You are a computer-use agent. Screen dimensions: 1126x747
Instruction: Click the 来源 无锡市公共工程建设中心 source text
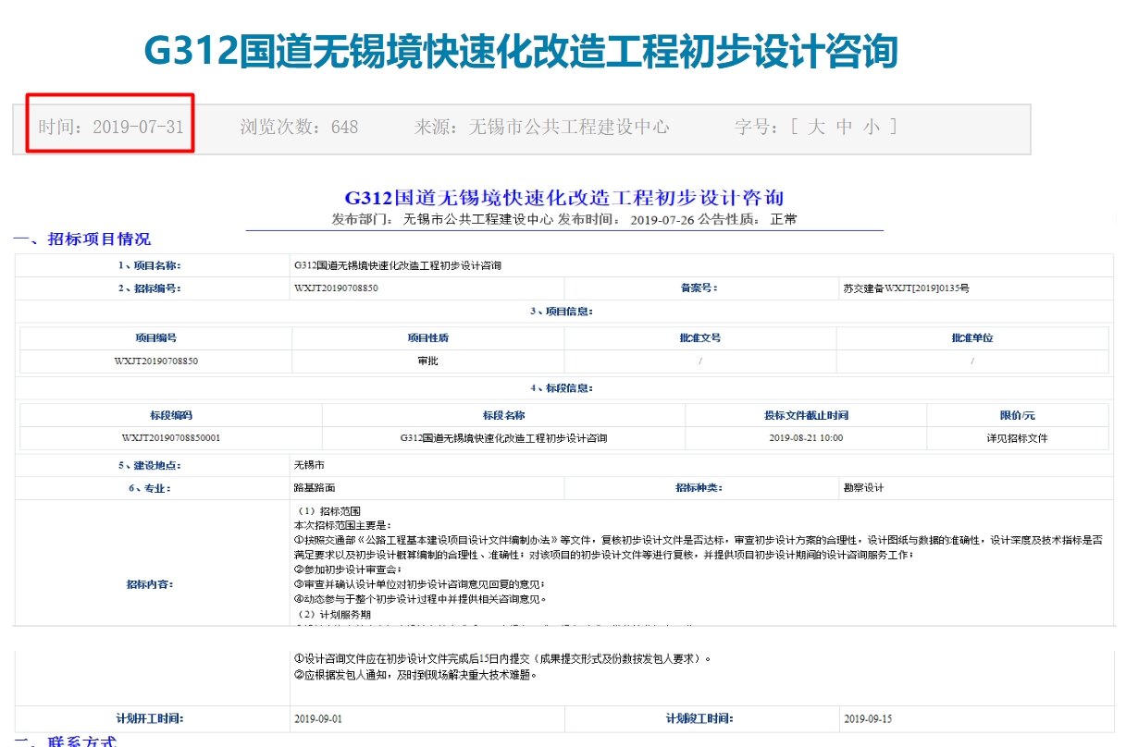coord(541,128)
